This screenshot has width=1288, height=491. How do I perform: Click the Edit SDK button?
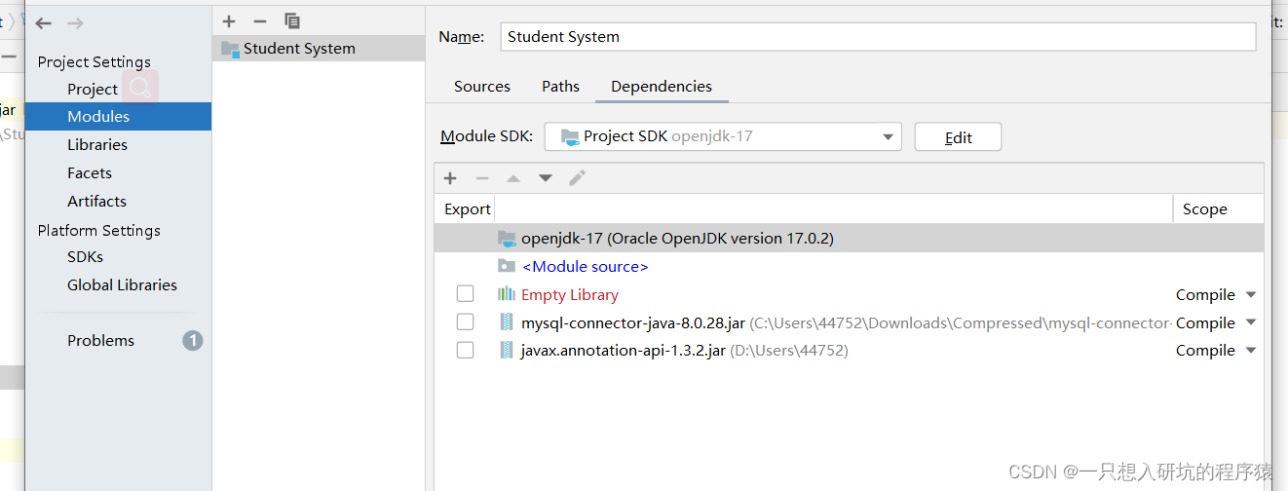(x=958, y=137)
